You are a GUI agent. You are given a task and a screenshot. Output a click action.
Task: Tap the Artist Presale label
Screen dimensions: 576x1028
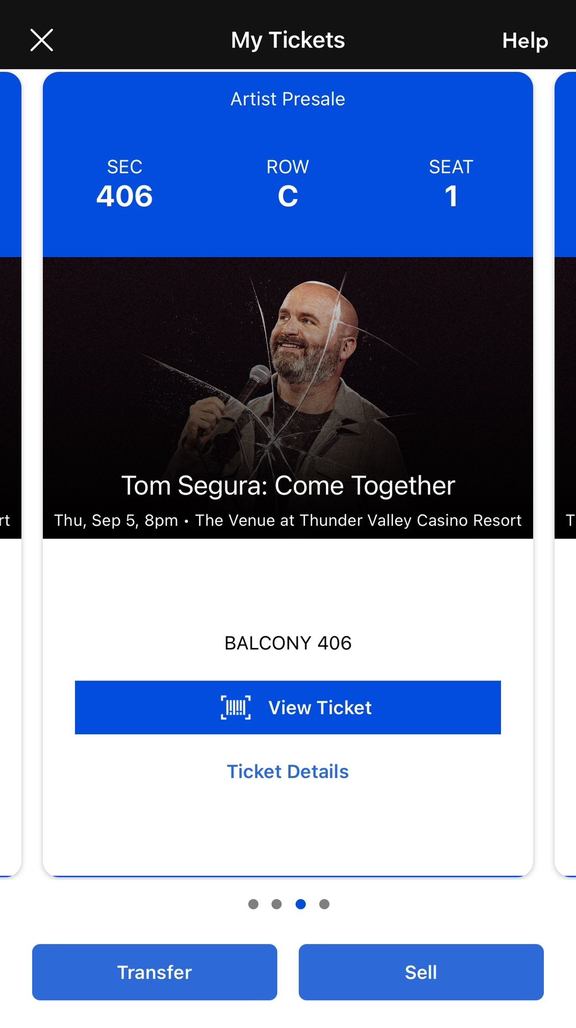click(288, 99)
